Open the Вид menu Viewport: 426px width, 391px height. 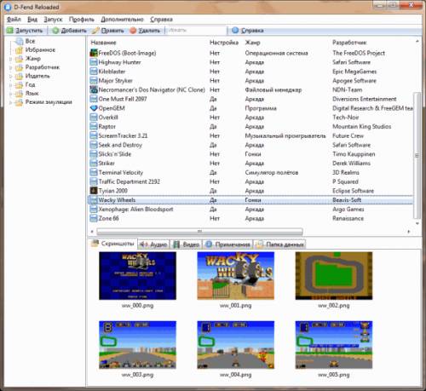(32, 20)
